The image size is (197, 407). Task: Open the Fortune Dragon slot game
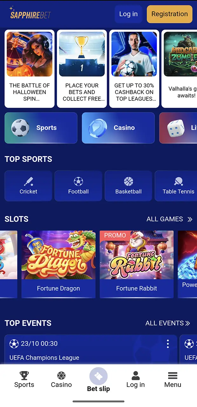(58, 264)
